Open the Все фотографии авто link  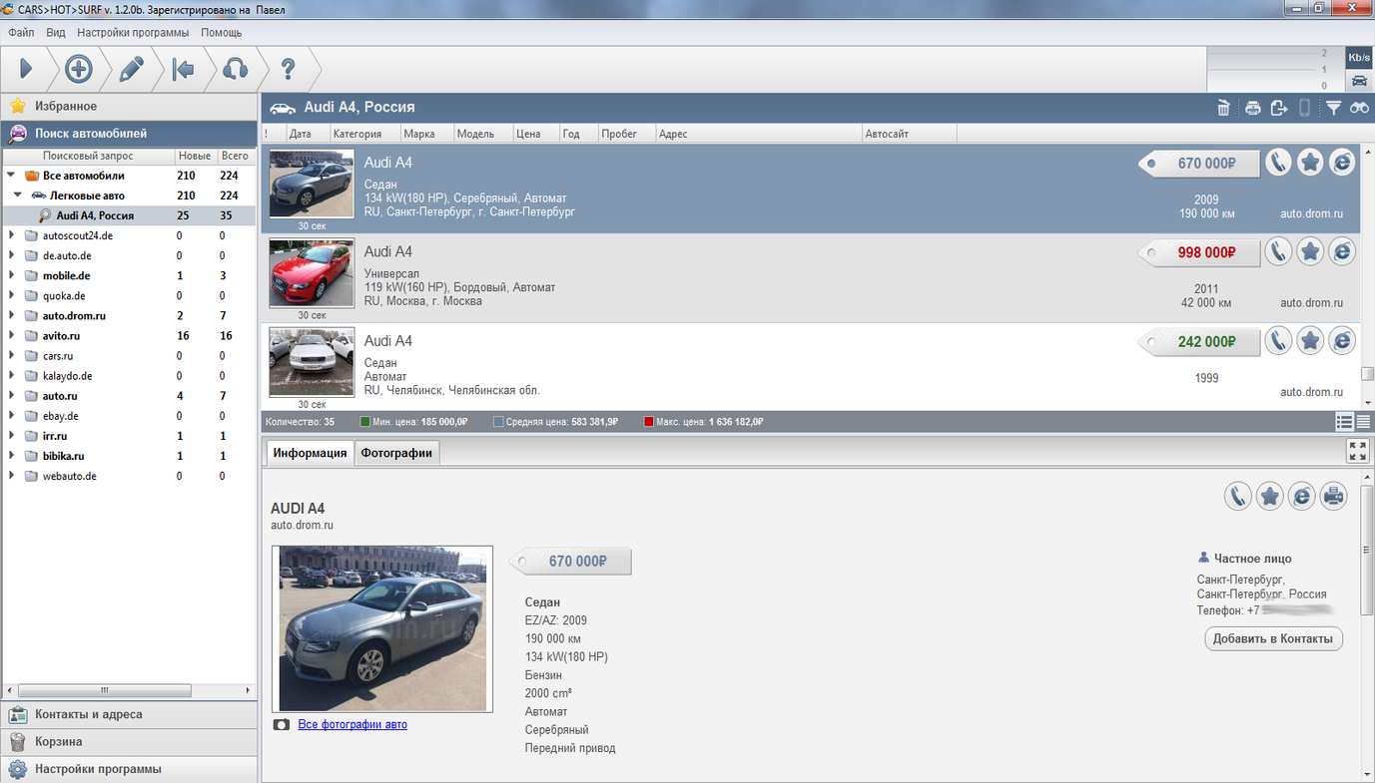[352, 724]
